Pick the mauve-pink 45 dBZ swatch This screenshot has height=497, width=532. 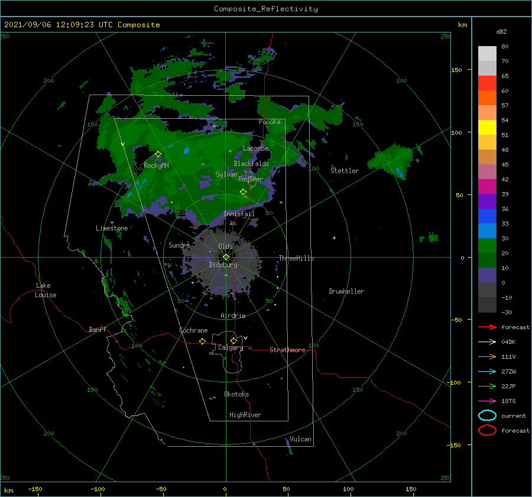pyautogui.click(x=487, y=171)
